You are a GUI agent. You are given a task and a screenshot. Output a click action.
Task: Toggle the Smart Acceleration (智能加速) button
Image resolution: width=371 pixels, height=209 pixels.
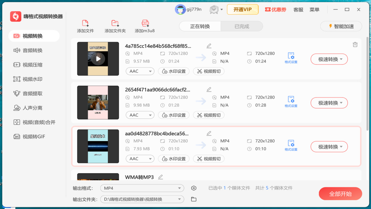pos(341,26)
